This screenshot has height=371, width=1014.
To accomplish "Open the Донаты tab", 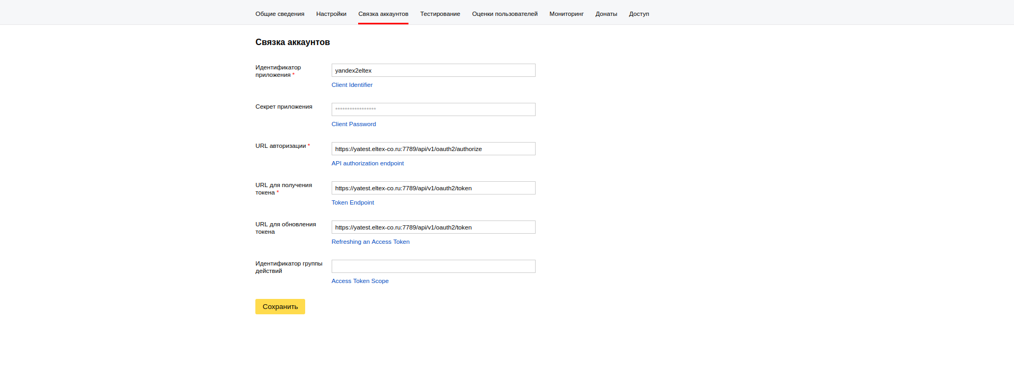I will pyautogui.click(x=606, y=14).
